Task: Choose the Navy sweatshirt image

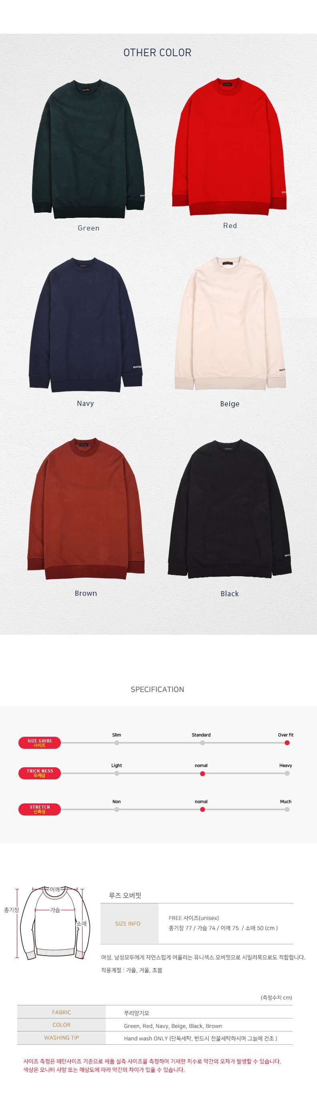Action: [x=85, y=325]
